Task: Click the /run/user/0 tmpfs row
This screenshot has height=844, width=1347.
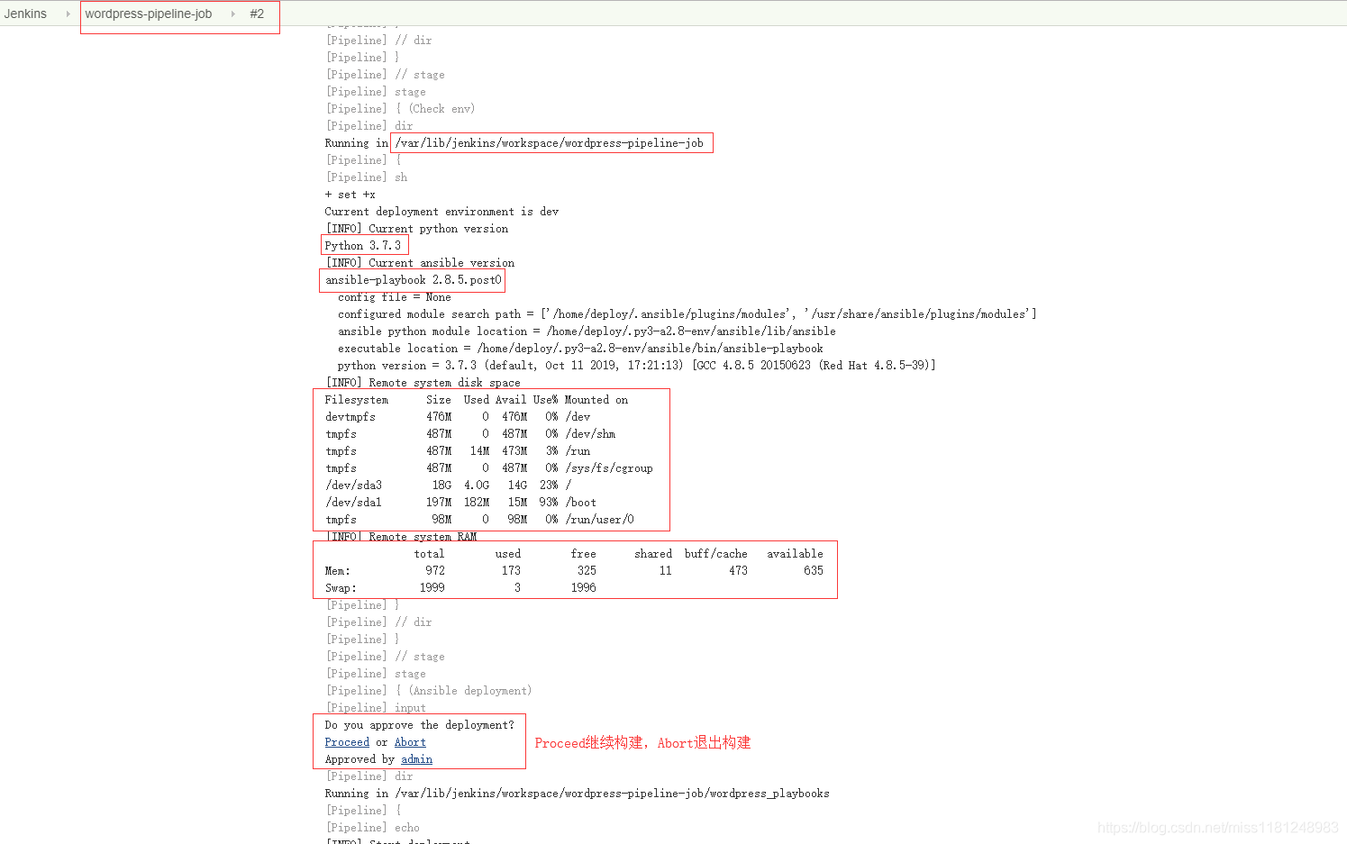Action: coord(479,520)
